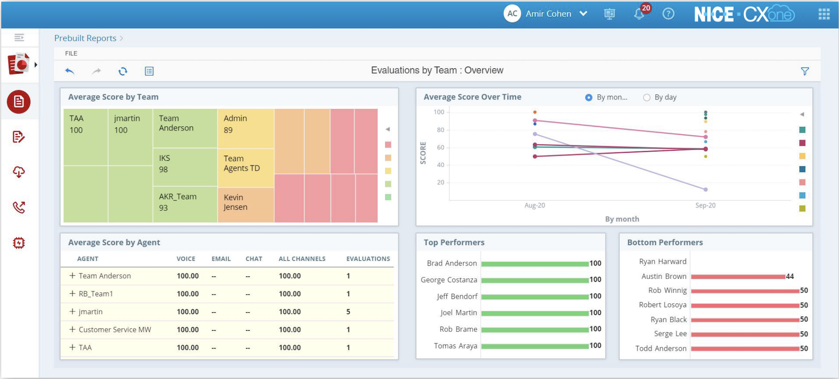Click the AKR_Team 93 treemap tile
The image size is (839, 379).
185,204
